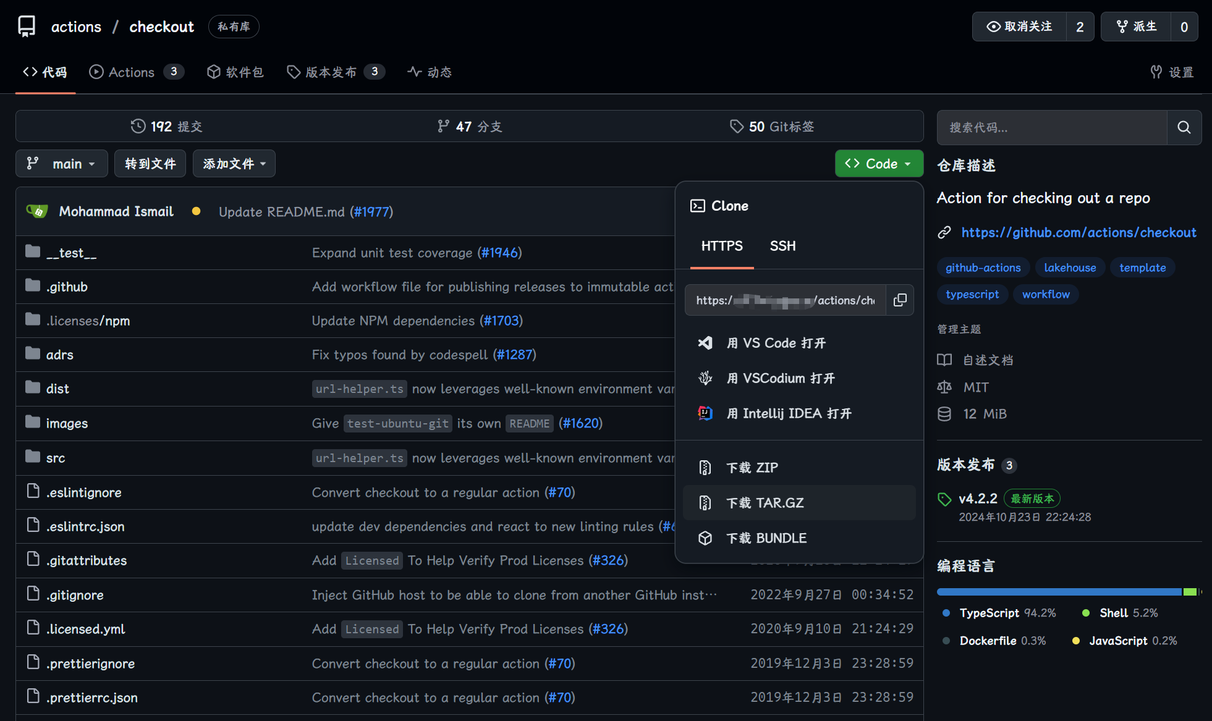Viewport: 1212px width, 721px height.
Task: Collapse the green Code dropdown
Action: (x=878, y=164)
